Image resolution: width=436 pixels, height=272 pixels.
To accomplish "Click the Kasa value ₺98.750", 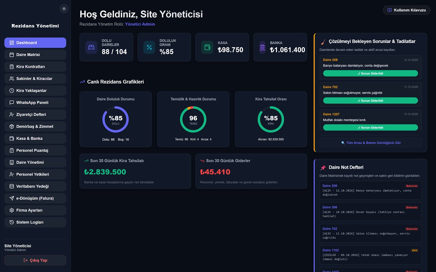I will [x=231, y=50].
